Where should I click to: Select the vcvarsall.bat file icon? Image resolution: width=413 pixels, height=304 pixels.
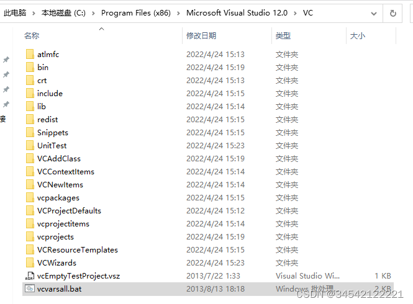(30, 288)
